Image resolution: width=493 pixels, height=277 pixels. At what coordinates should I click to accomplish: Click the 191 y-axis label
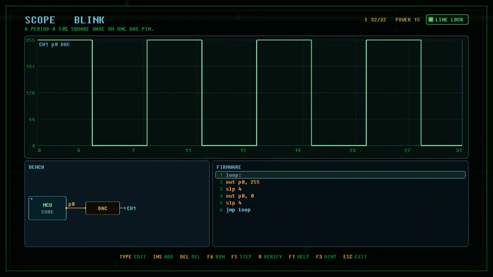[30, 67]
